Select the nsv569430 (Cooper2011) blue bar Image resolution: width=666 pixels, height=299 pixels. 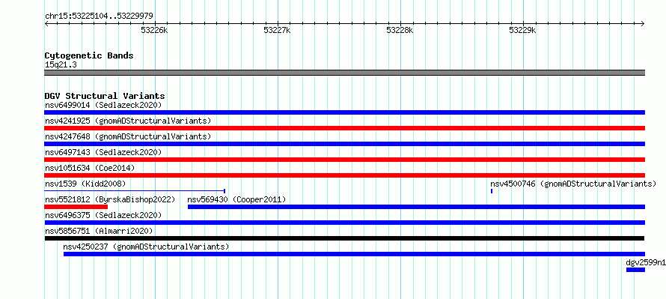(416, 207)
